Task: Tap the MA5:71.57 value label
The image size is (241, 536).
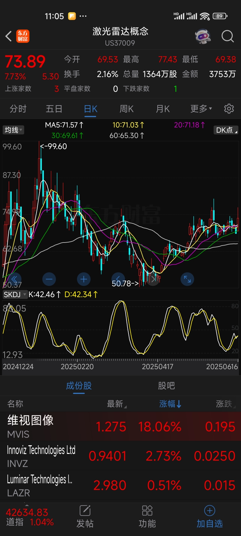Action: pos(64,125)
